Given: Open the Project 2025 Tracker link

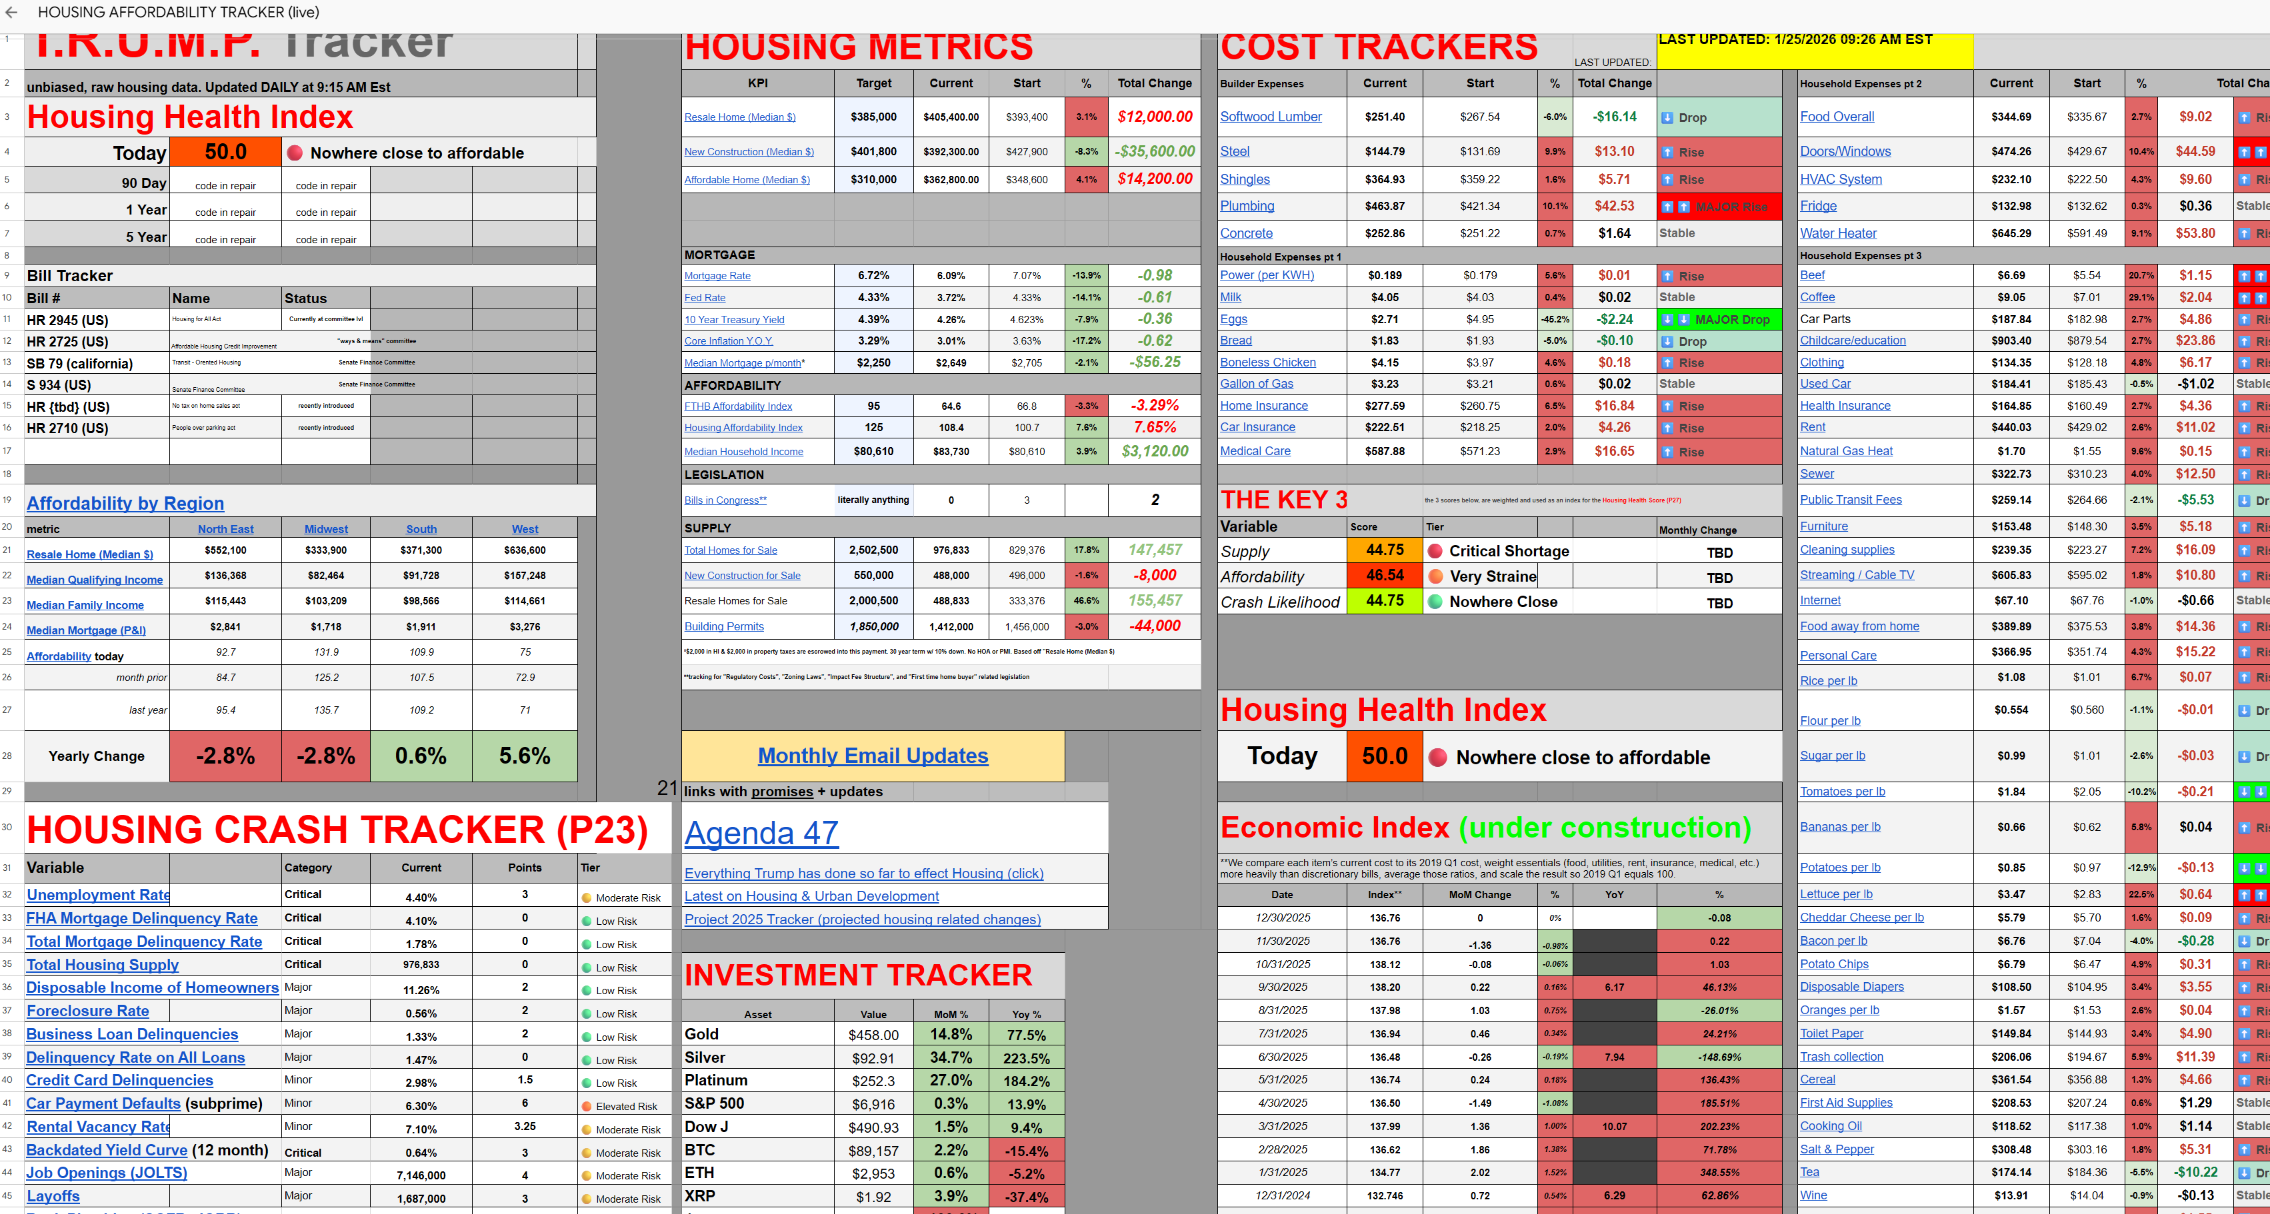Looking at the screenshot, I should [x=862, y=919].
